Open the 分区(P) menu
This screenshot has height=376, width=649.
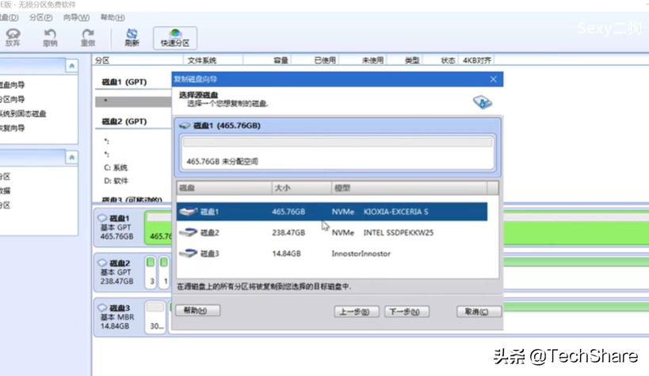click(x=40, y=17)
